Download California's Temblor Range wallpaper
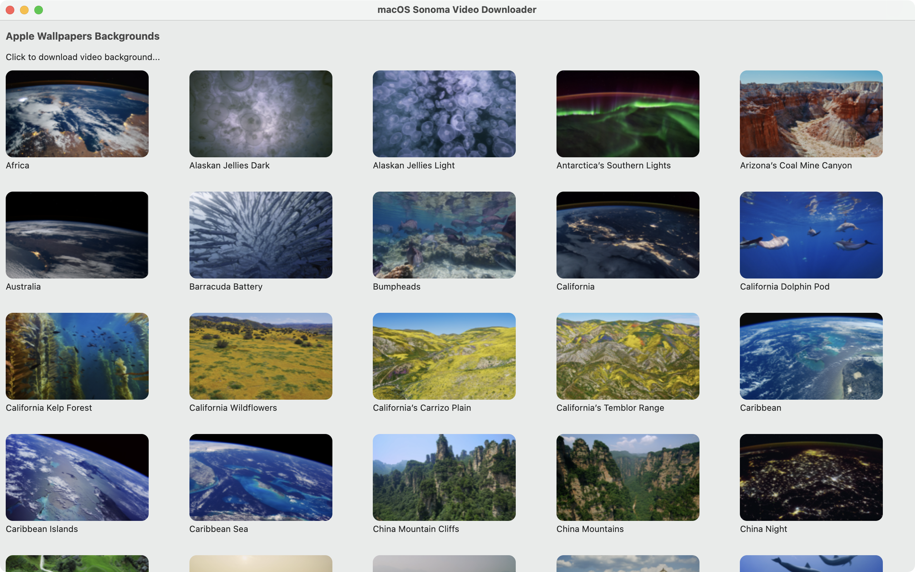This screenshot has width=915, height=572. pos(628,356)
